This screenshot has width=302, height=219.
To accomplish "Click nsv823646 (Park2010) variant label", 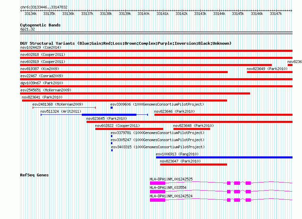I will (174, 111).
